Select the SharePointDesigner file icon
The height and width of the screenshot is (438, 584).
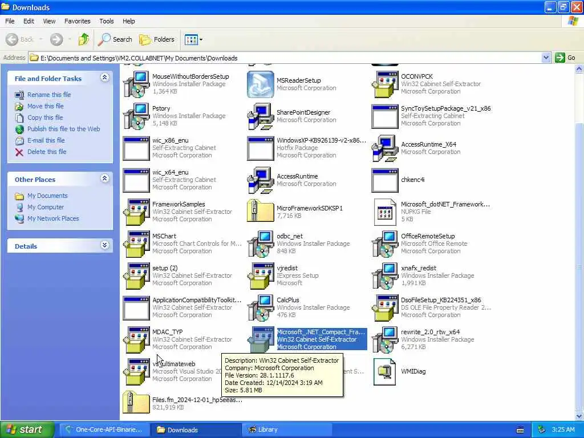[260, 116]
